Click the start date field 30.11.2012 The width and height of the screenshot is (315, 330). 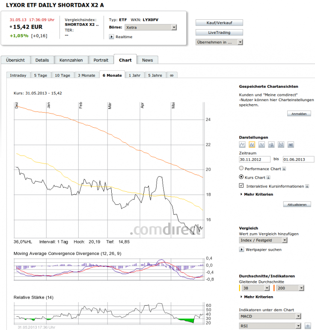coord(255,159)
